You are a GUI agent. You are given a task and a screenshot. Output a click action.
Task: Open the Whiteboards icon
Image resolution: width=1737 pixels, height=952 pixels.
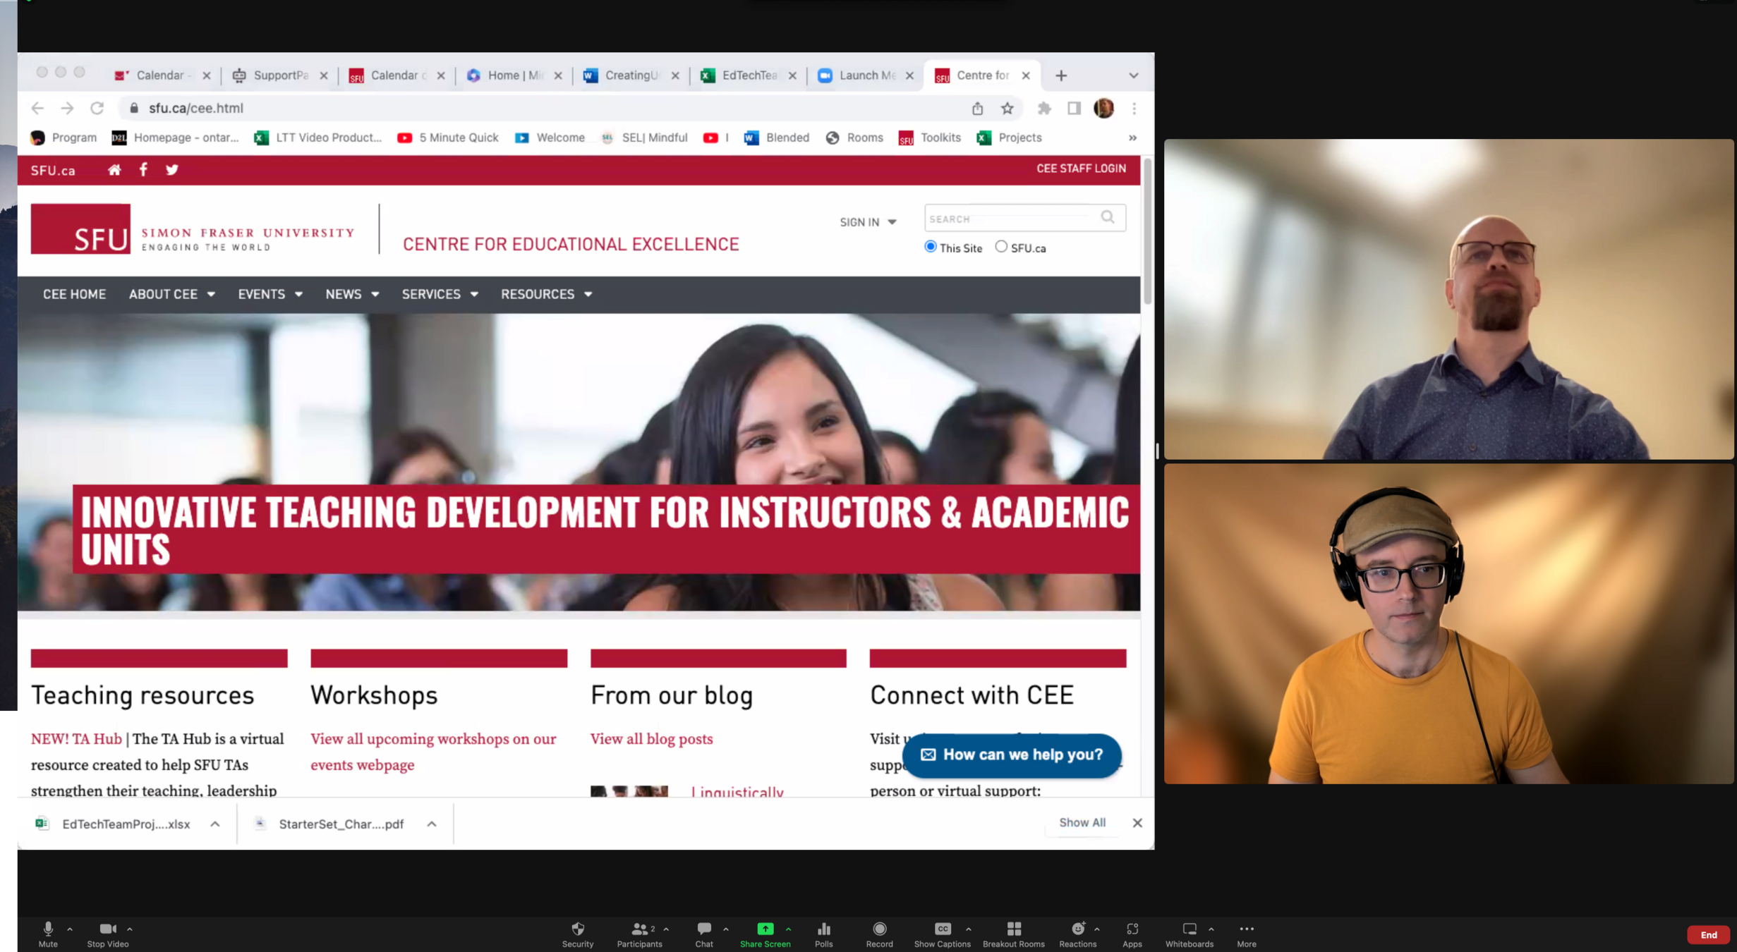pyautogui.click(x=1189, y=929)
